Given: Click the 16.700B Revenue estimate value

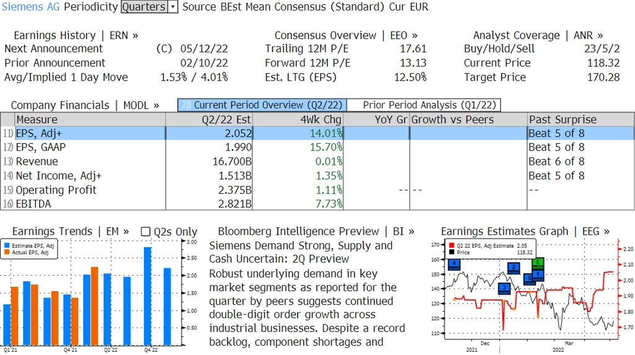Looking at the screenshot, I should (232, 162).
